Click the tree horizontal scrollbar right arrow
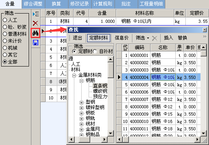The height and width of the screenshot is (145, 209). pos(104,140)
